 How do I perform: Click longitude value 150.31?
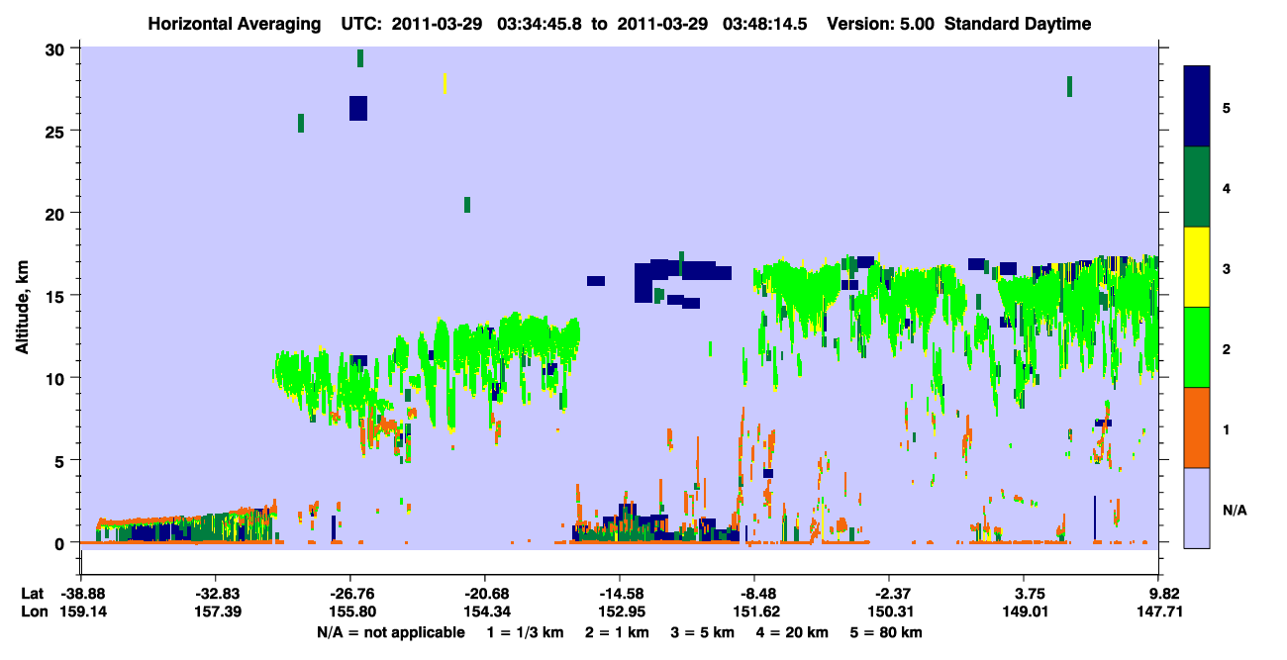tap(889, 612)
